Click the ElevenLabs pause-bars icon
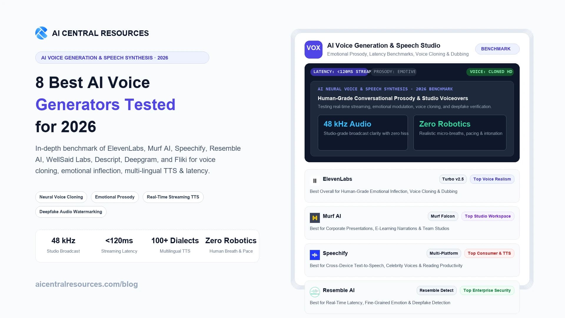 (x=315, y=181)
